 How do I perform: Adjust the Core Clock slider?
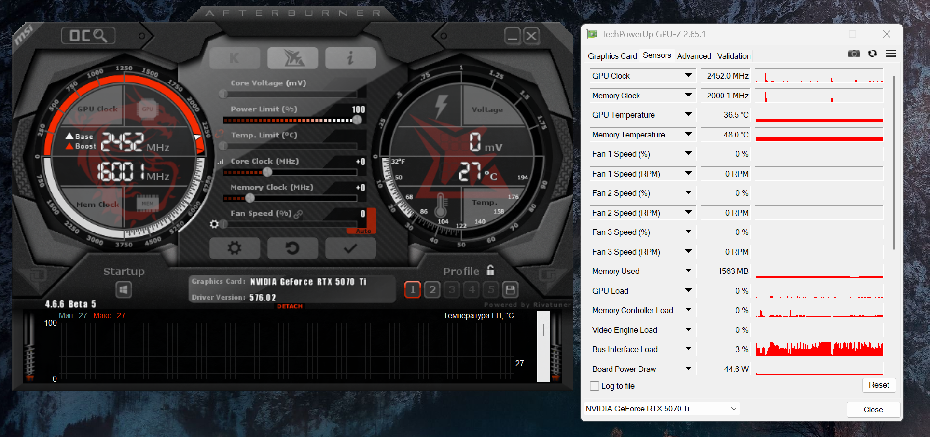point(290,172)
